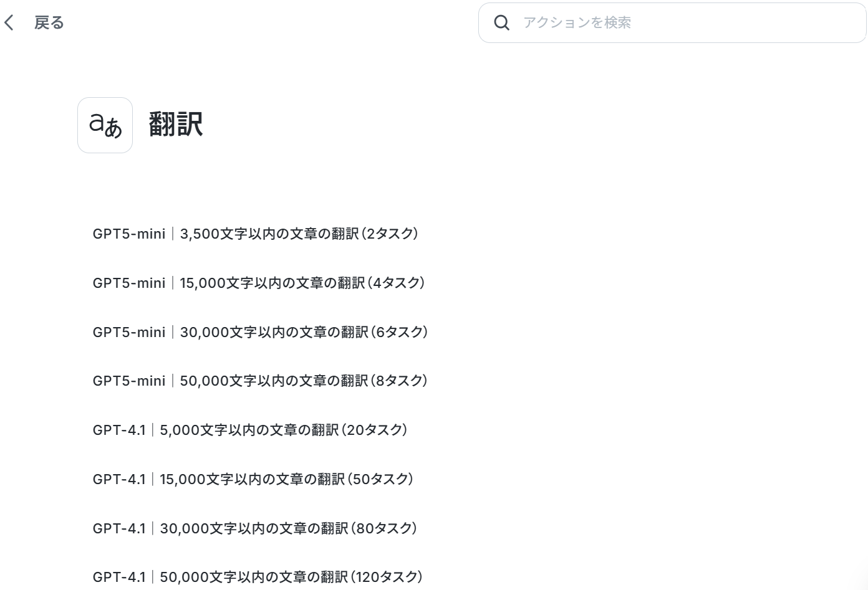Click the magnifier search icon
Image resolution: width=868 pixels, height=590 pixels.
coord(501,23)
